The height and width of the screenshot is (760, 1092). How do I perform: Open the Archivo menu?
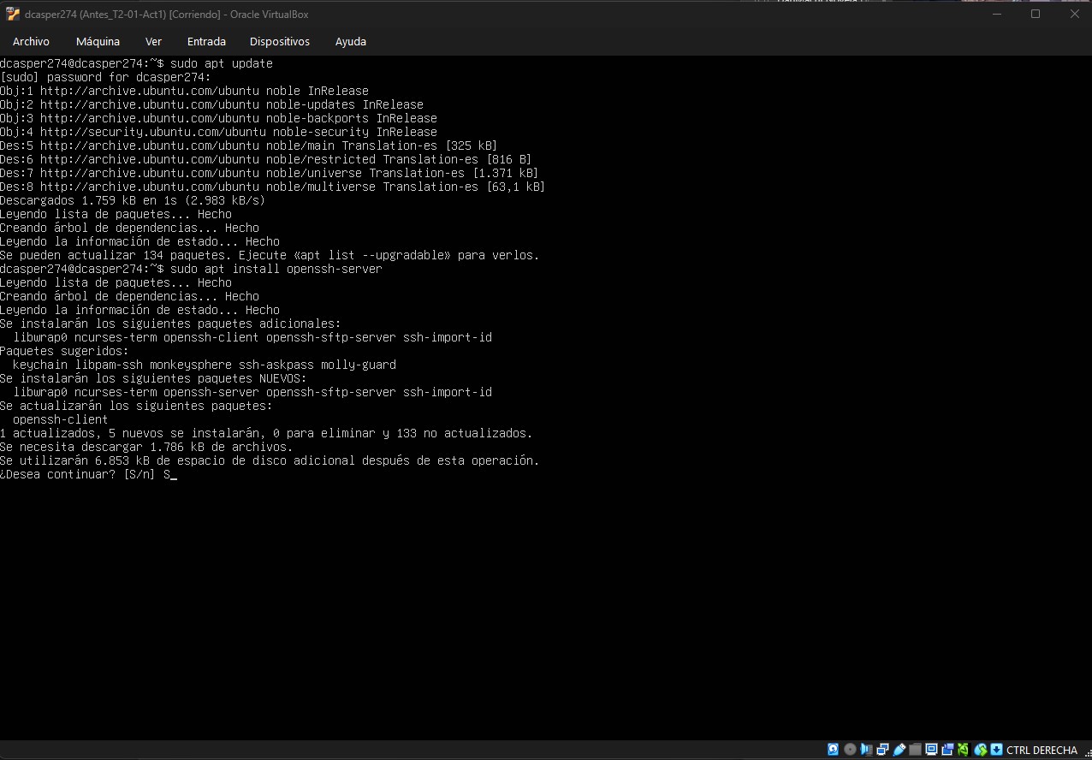click(x=31, y=41)
